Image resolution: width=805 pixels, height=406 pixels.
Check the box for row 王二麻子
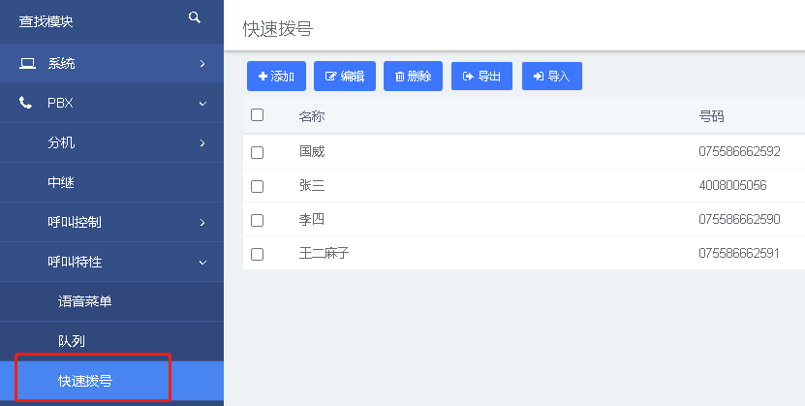[258, 254]
